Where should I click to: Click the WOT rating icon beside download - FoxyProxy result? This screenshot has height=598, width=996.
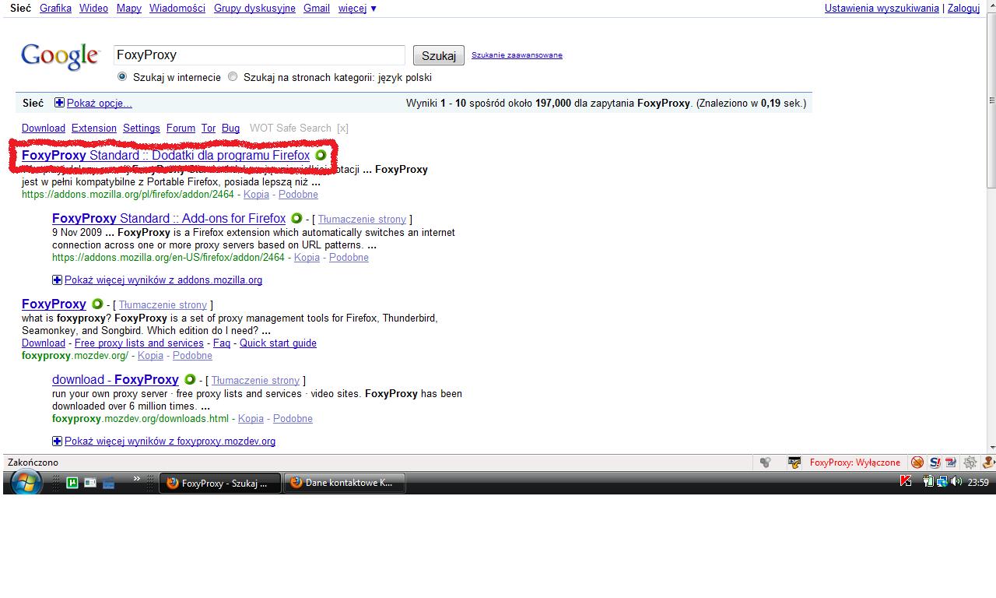190,379
